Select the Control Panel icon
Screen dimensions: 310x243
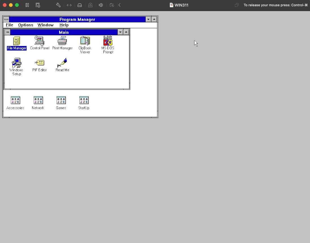(x=39, y=41)
